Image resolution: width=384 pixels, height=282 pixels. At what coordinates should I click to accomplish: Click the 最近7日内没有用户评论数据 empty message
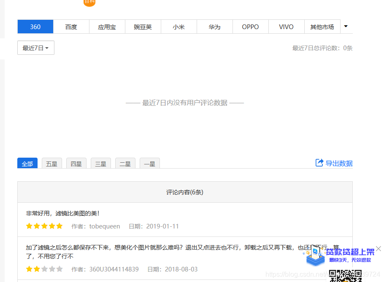(x=185, y=103)
